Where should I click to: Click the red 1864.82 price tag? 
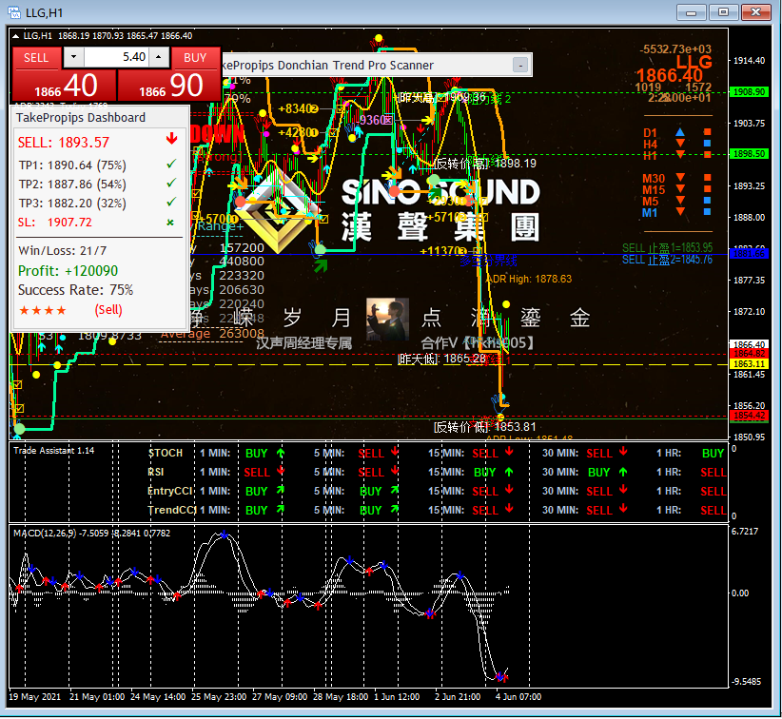[749, 354]
